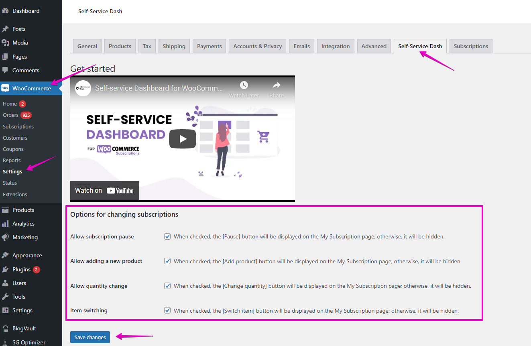Toggle Allow adding a new product checkbox
Image resolution: width=531 pixels, height=346 pixels.
167,261
